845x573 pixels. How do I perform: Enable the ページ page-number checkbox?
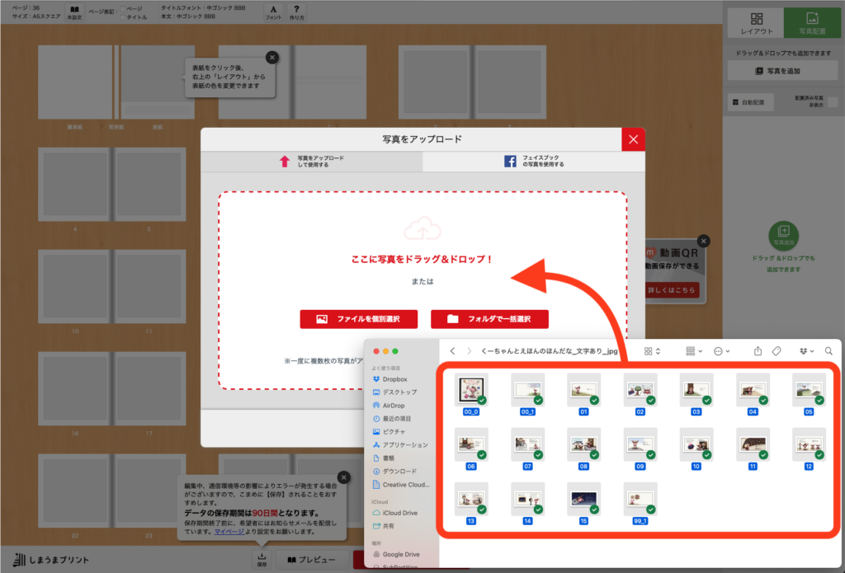pyautogui.click(x=123, y=9)
